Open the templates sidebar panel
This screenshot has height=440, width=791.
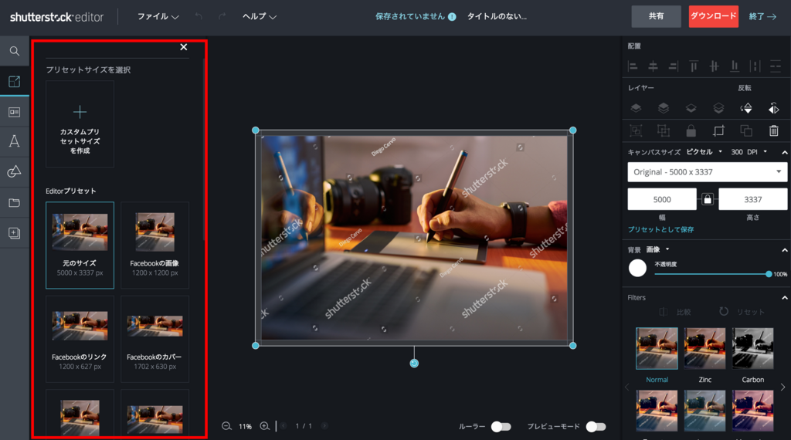(14, 112)
